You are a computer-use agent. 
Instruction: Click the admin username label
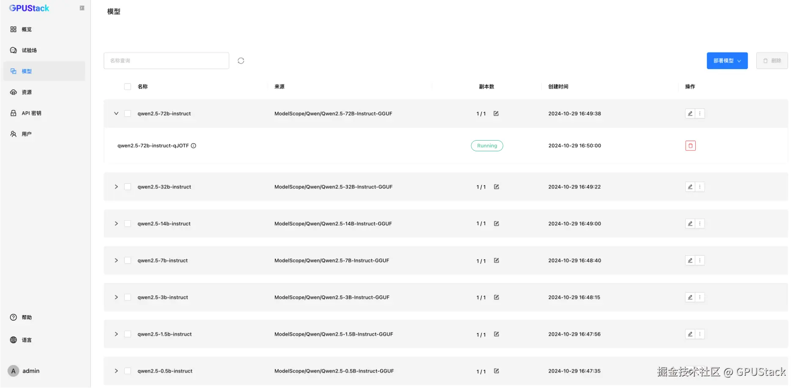click(31, 371)
